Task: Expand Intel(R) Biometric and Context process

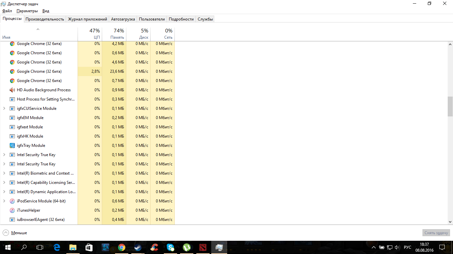Action: pos(4,173)
